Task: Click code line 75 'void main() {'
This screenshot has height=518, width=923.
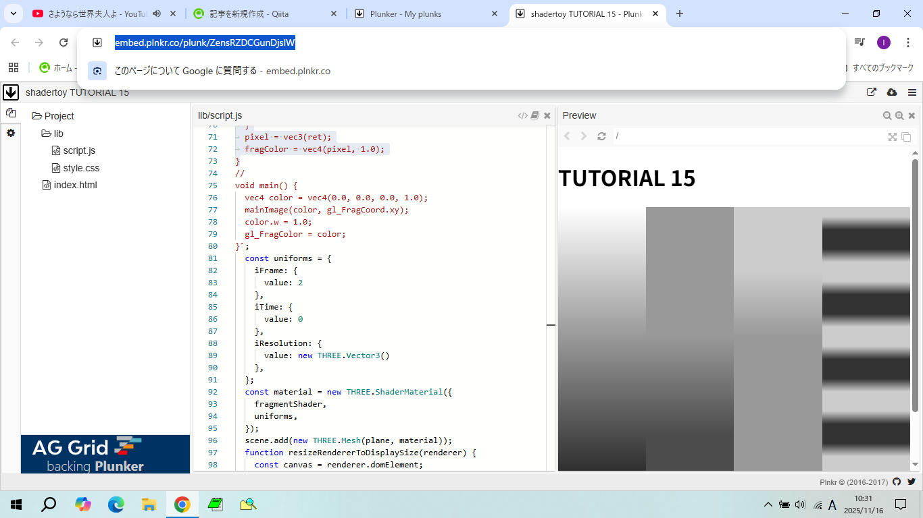Action: tap(266, 185)
